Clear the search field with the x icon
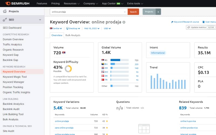 coord(125,12)
